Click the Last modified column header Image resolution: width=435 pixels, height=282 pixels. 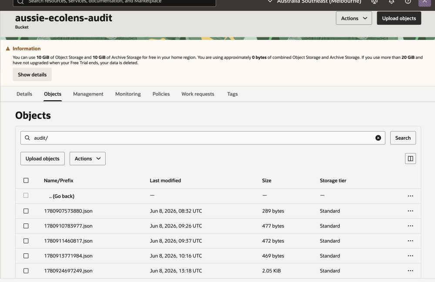[165, 180]
